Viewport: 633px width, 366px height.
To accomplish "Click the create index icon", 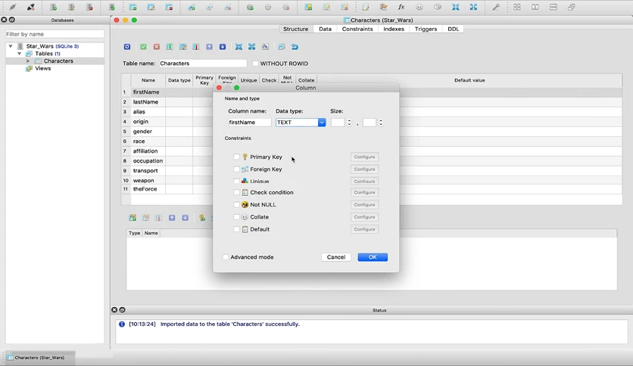I will (192, 8).
